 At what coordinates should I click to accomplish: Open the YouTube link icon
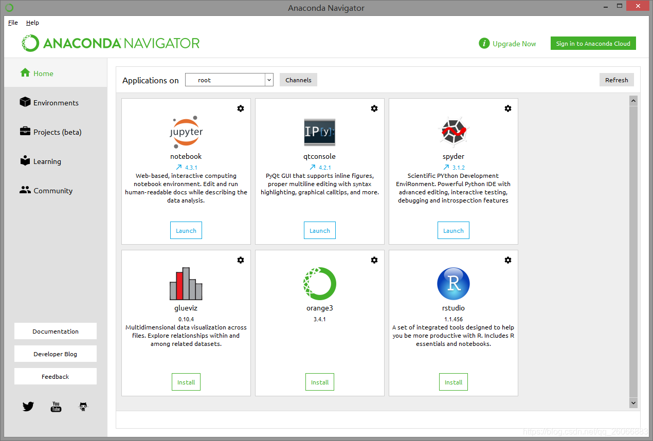[x=56, y=407]
